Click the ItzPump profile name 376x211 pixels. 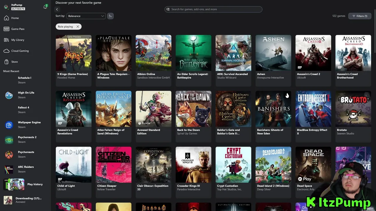(17, 5)
